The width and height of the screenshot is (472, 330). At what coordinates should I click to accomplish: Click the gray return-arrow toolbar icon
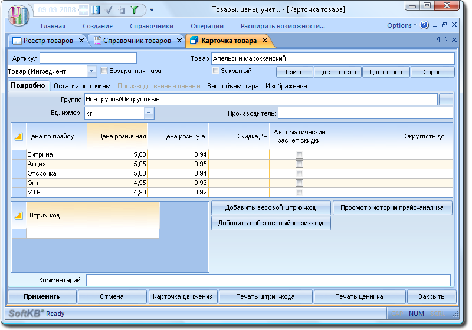pyautogui.click(x=122, y=10)
